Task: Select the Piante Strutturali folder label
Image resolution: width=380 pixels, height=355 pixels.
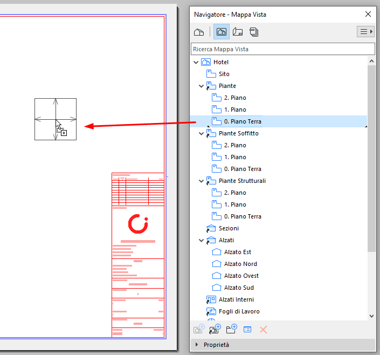Action: coord(242,181)
